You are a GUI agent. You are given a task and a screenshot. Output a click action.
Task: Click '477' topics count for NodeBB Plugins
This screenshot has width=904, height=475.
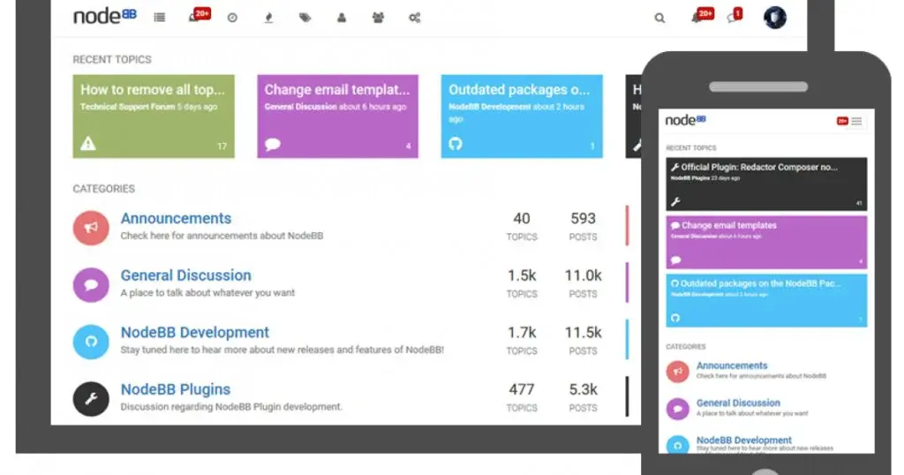[x=522, y=389]
